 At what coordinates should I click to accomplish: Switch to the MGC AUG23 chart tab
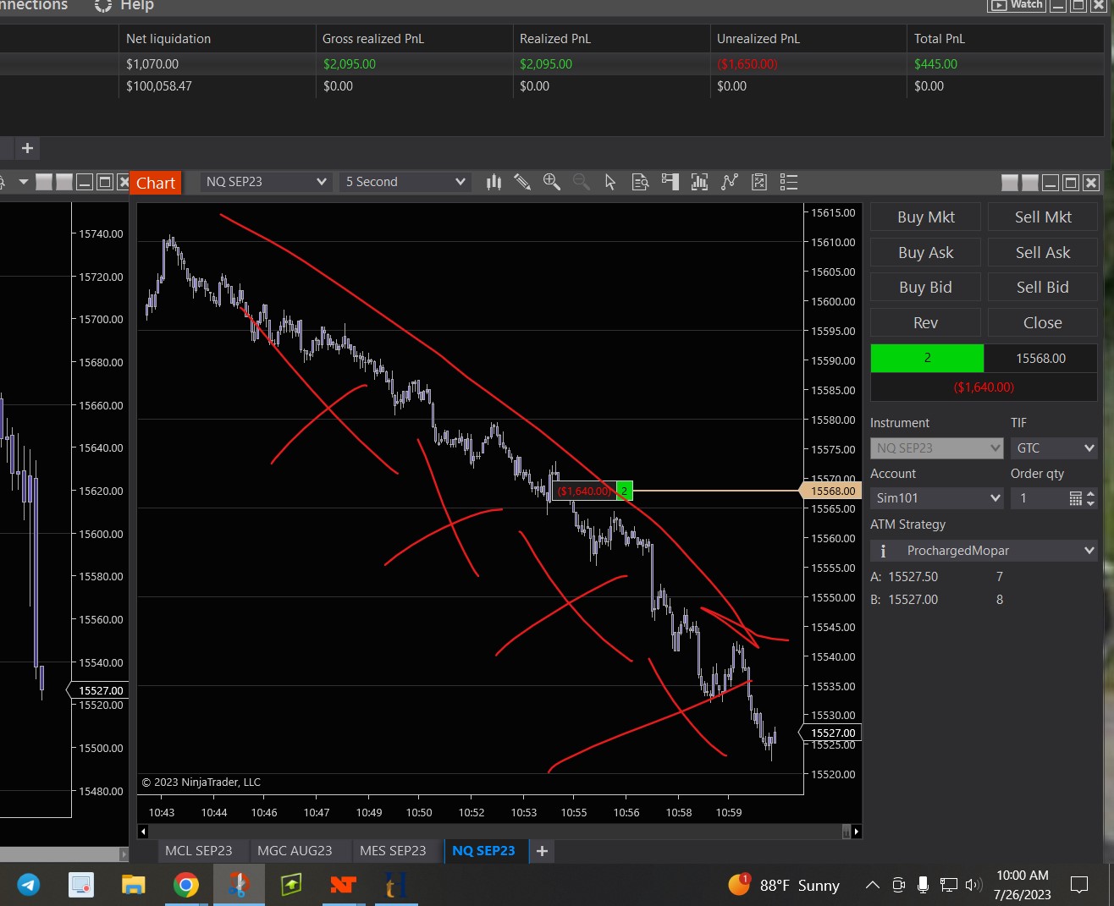coord(295,850)
